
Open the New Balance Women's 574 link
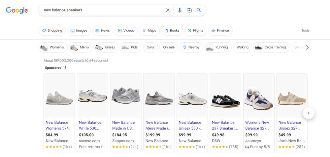pos(58,125)
